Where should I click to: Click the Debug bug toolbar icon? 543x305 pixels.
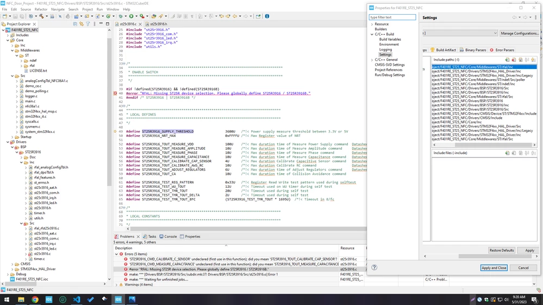tap(121, 16)
